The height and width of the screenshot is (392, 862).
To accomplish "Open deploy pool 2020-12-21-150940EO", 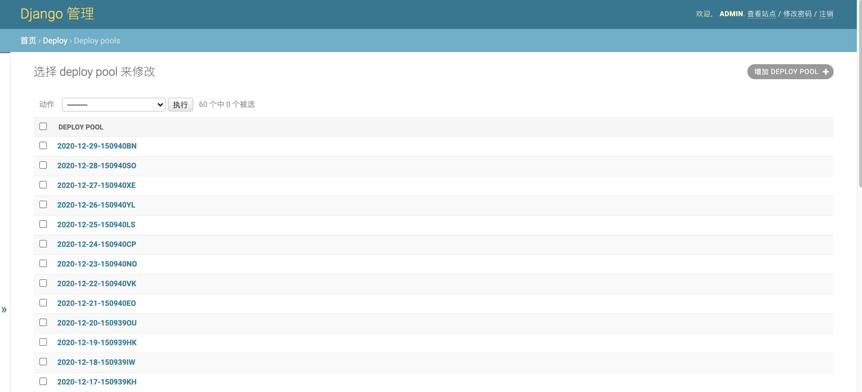I will pyautogui.click(x=96, y=303).
